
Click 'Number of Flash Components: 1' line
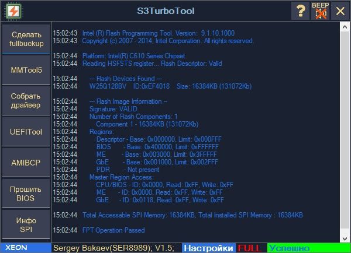(x=133, y=117)
